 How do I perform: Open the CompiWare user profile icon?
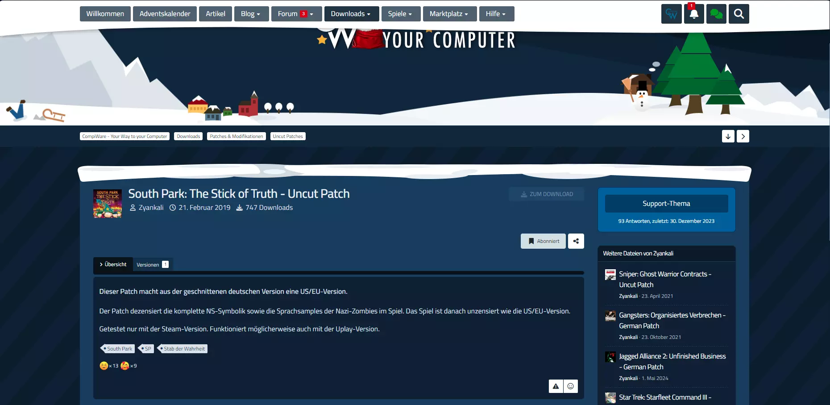click(x=671, y=14)
